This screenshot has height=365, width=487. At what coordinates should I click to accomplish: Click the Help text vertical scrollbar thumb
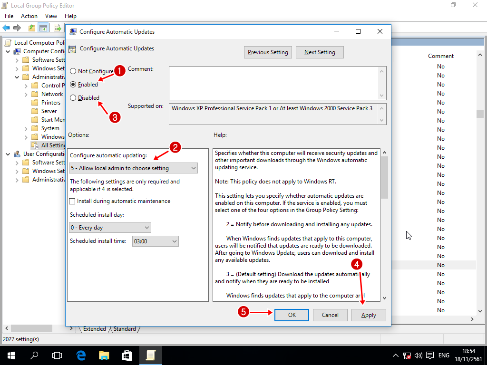(384, 178)
